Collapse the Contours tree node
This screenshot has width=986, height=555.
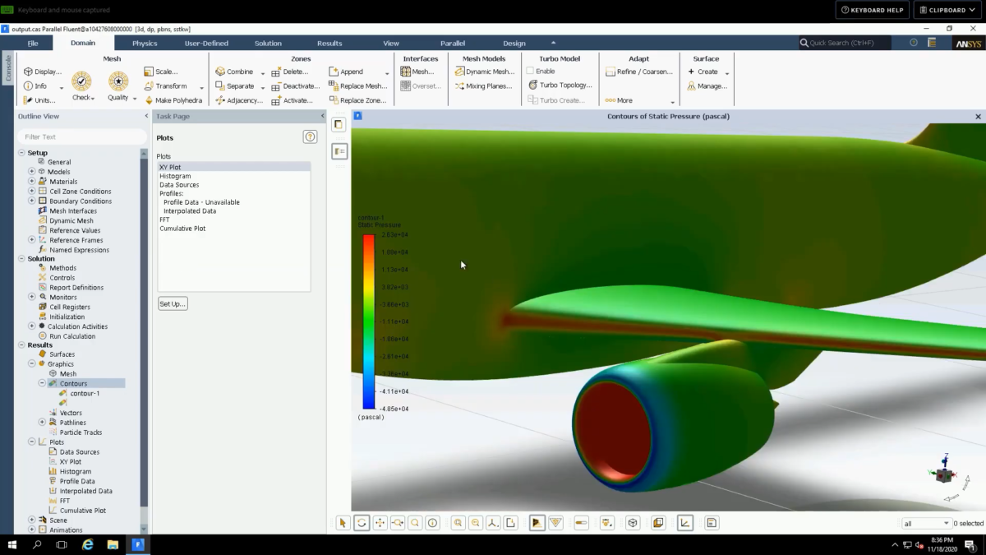point(42,383)
